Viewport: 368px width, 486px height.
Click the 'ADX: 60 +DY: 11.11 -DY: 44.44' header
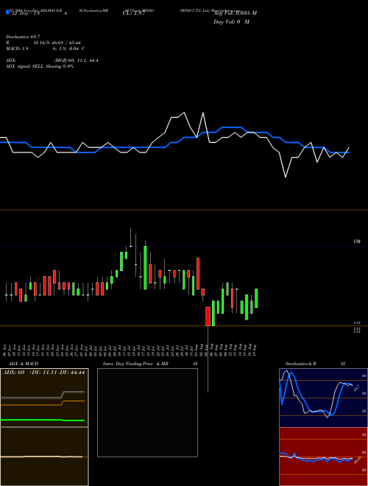44,373
